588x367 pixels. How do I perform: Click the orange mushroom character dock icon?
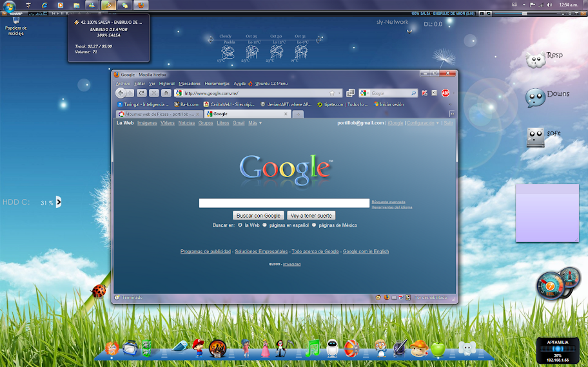coord(419,348)
